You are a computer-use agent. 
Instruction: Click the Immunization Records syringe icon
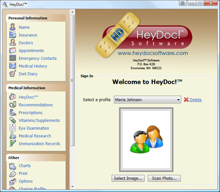click(13, 144)
